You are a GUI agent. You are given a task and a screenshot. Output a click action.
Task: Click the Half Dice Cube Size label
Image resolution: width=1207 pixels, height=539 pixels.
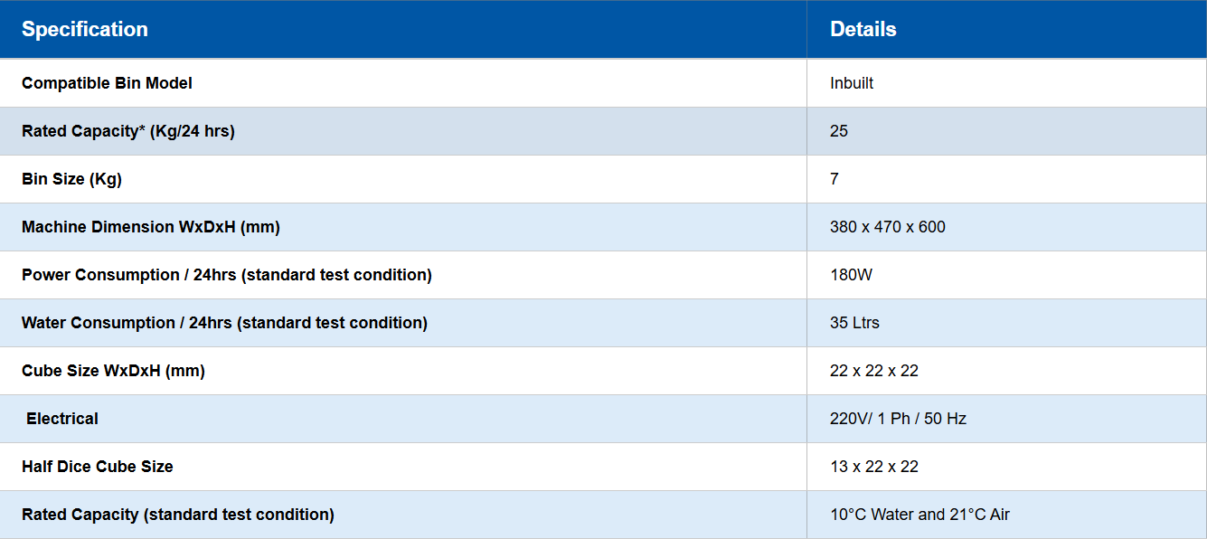[98, 467]
